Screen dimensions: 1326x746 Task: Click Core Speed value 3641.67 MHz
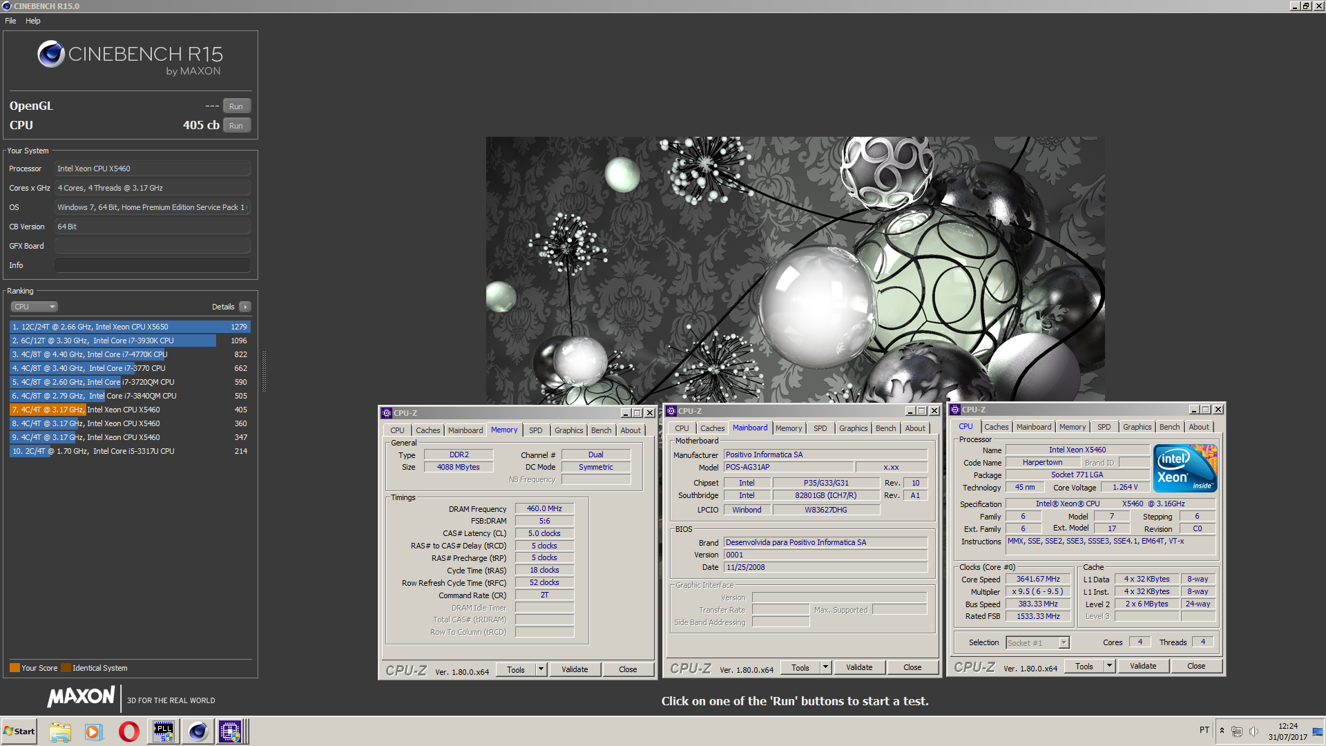point(1038,579)
